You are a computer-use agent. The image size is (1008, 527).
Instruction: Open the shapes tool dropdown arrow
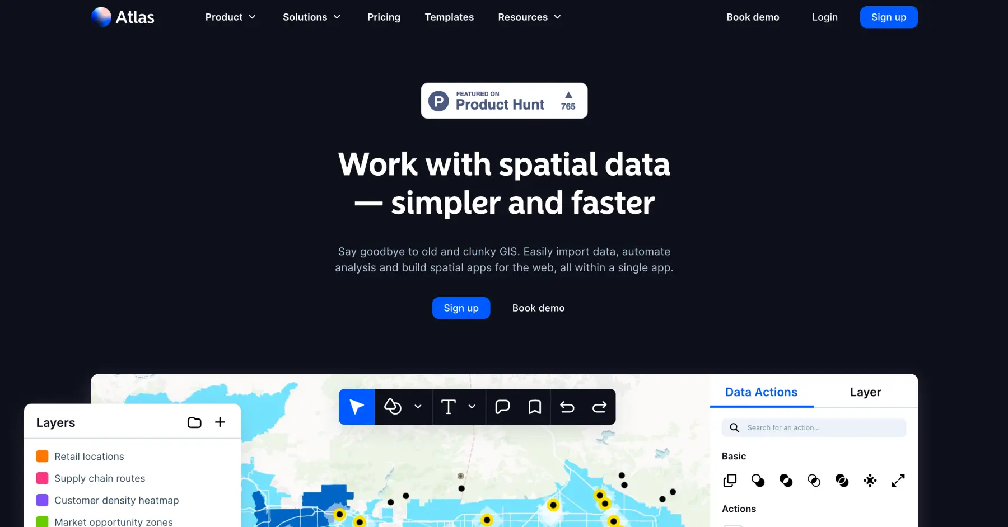coord(418,407)
